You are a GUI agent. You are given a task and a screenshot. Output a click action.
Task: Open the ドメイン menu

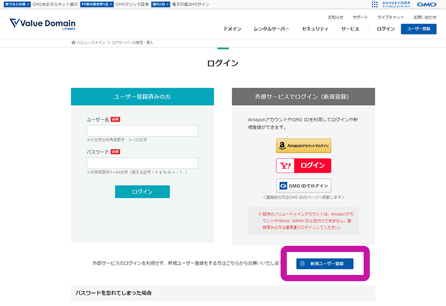click(232, 29)
